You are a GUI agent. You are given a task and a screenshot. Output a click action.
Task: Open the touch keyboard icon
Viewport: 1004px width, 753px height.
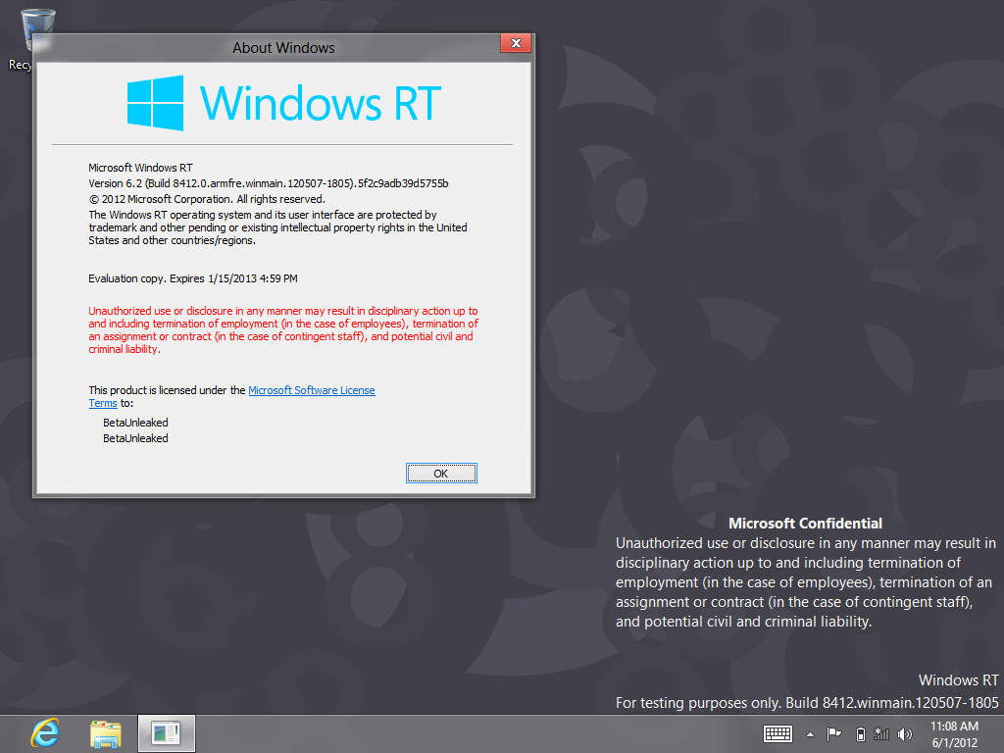[778, 733]
